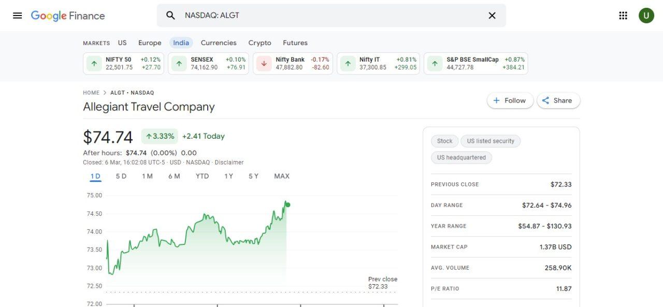Click the Stock tag chip
This screenshot has height=307, width=663.
click(444, 141)
